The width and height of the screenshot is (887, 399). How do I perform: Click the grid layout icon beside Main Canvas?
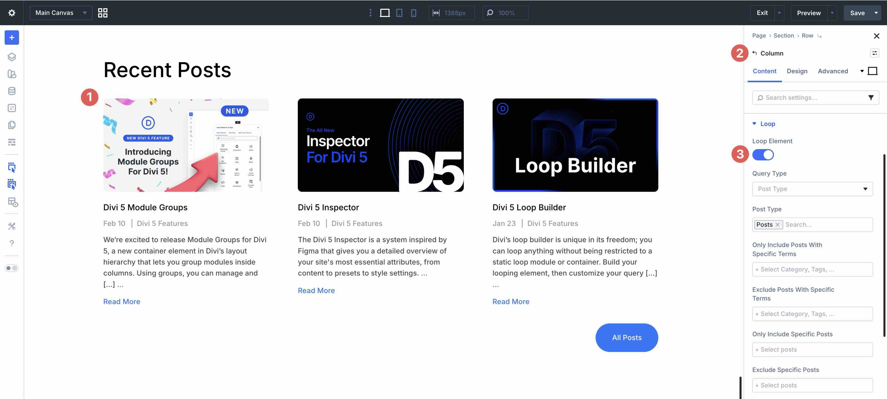coord(102,12)
